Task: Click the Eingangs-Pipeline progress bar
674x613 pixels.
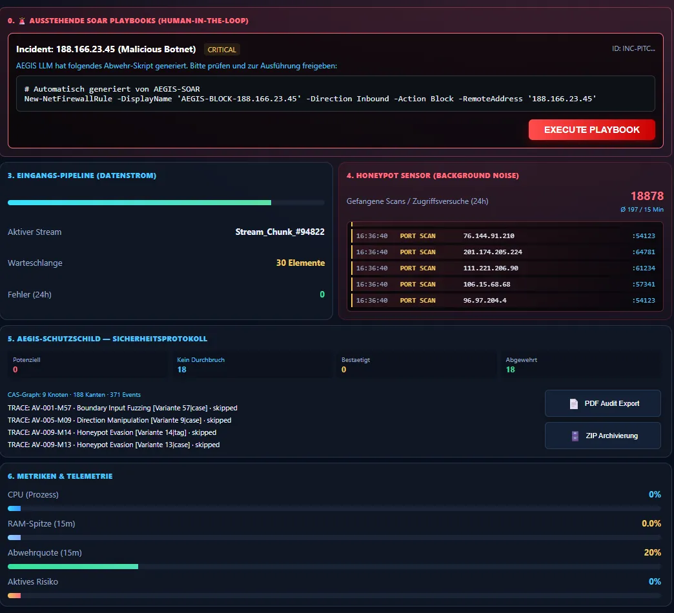Action: (x=166, y=203)
